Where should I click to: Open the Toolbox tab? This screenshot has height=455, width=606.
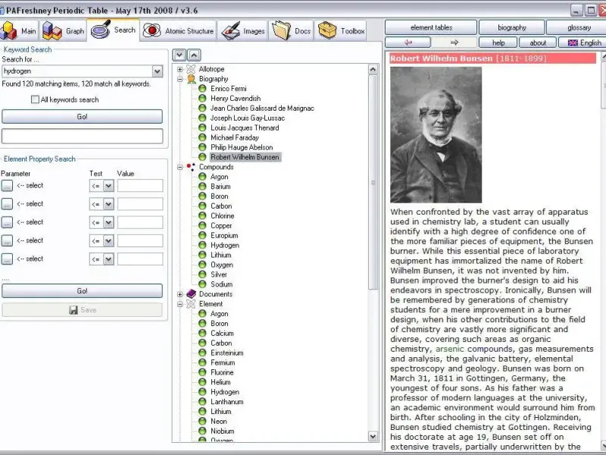[x=341, y=30]
